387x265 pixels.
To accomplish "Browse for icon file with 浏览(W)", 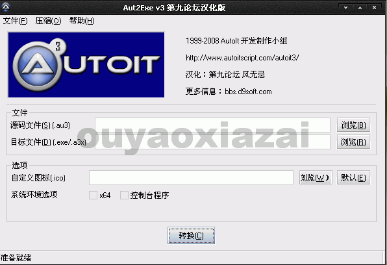I will (x=316, y=177).
